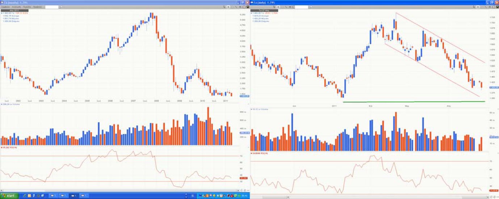Click the save icon in monthly chart toolbar
Screen dimensions: 499x199
click(248, 7)
